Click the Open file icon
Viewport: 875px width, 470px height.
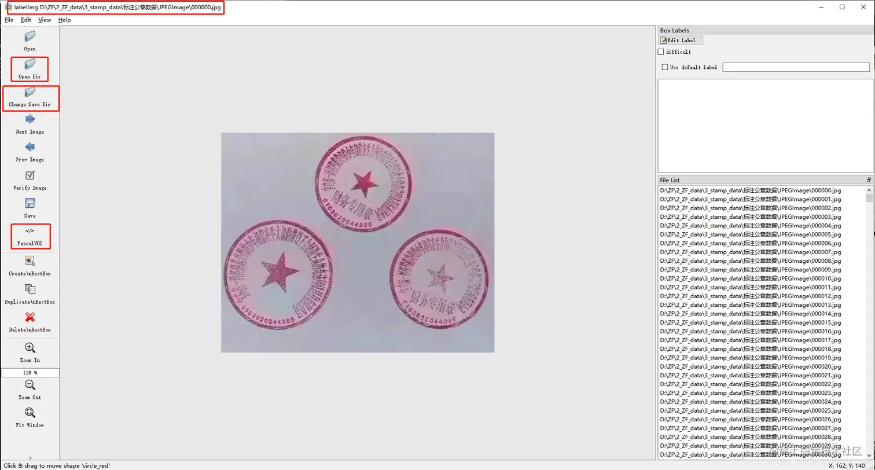click(30, 36)
